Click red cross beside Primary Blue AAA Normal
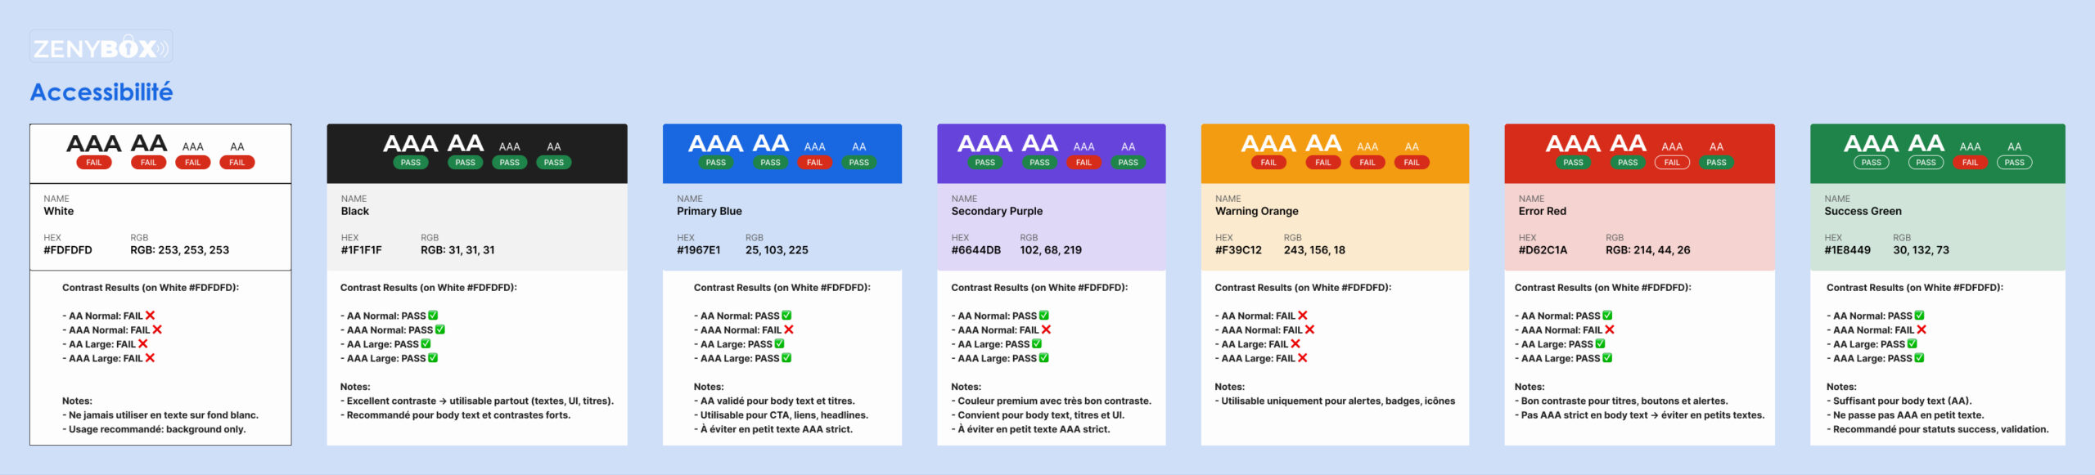The image size is (2095, 475). click(789, 329)
